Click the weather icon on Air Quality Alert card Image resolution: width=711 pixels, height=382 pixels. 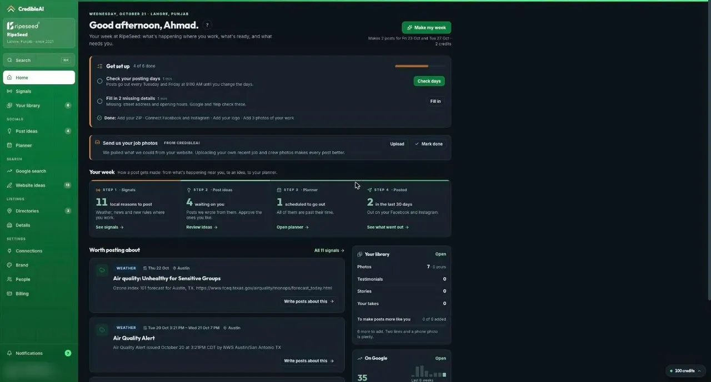(x=102, y=330)
